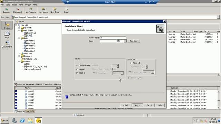Click the Connect toolbar icon
This screenshot has height=124, width=221.
6,10
